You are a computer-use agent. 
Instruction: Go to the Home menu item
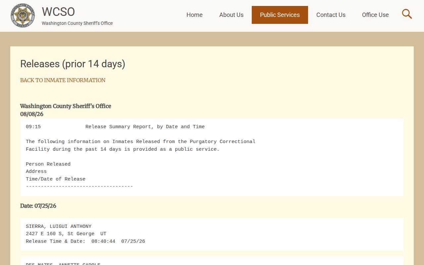tap(194, 15)
